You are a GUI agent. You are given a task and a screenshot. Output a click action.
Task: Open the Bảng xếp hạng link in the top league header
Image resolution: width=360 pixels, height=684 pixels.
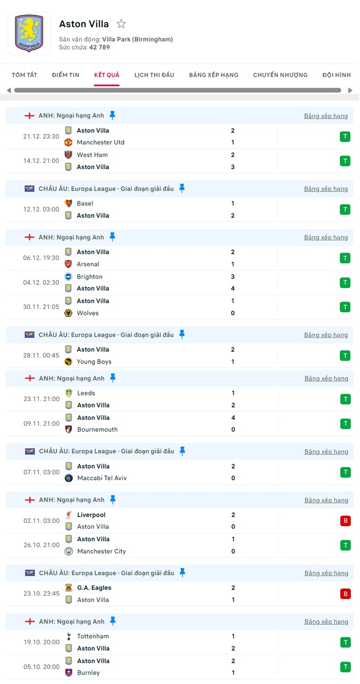326,116
